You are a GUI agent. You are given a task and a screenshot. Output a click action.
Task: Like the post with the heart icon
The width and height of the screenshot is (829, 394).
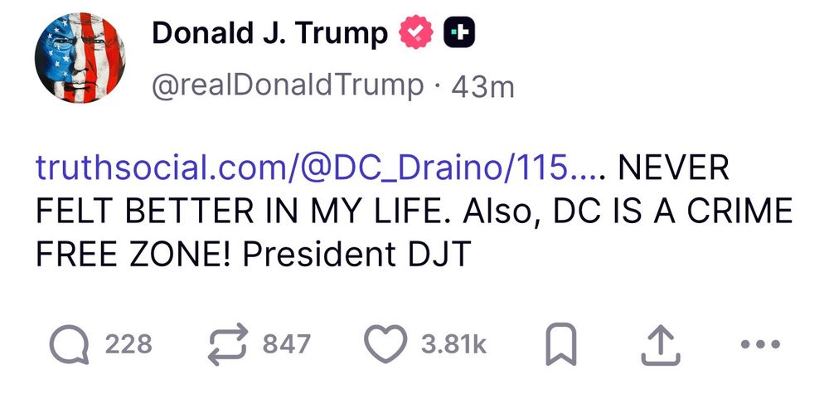click(386, 343)
